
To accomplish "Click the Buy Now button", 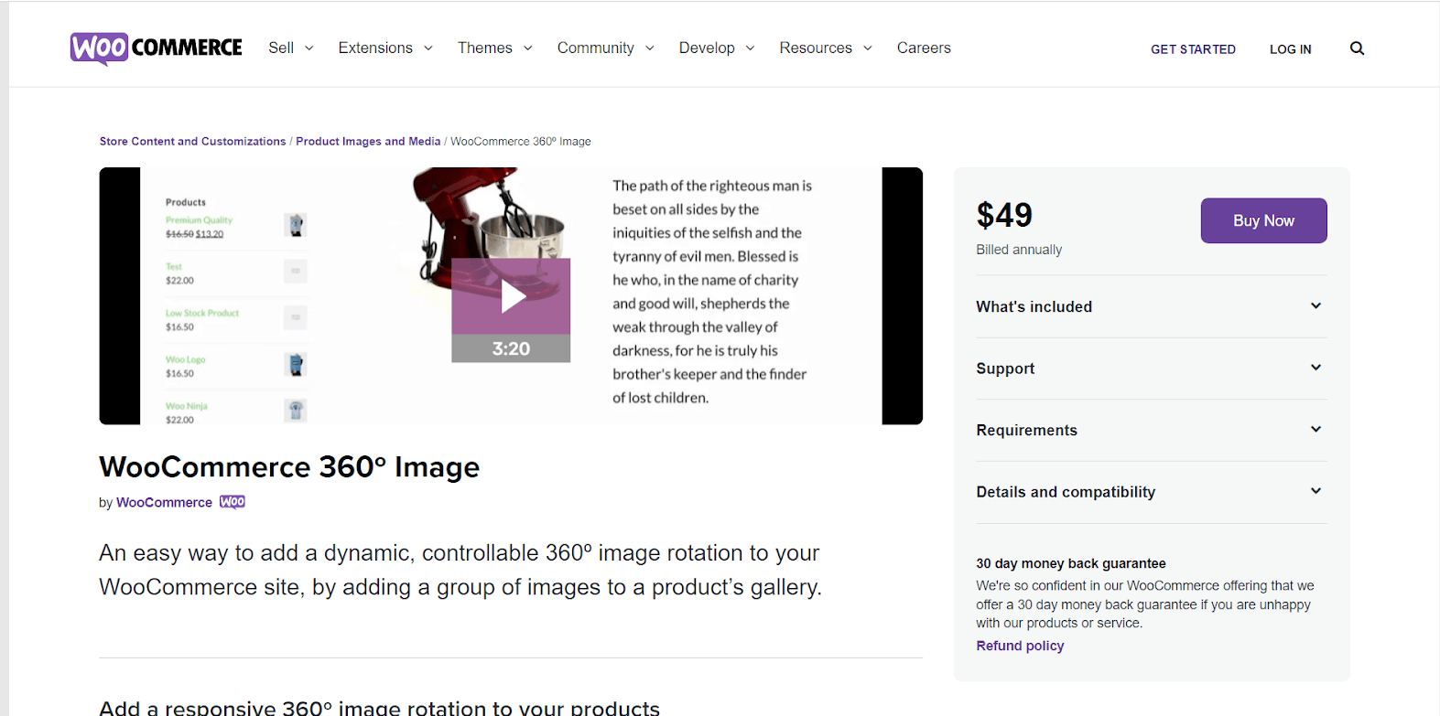I will (x=1263, y=220).
